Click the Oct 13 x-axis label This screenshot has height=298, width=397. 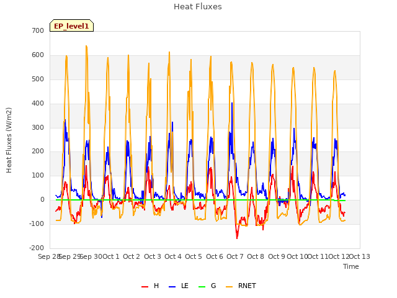[360, 256]
